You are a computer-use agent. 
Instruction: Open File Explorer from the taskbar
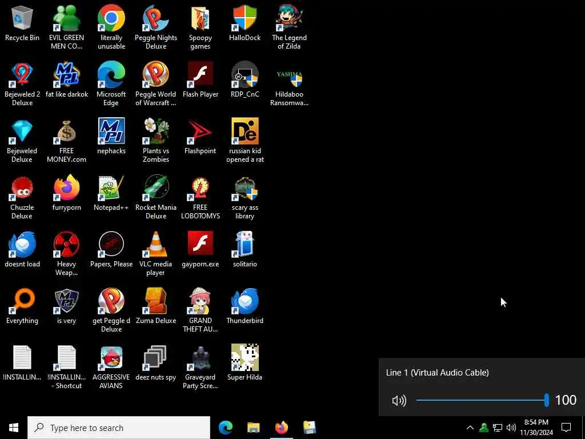tap(254, 428)
